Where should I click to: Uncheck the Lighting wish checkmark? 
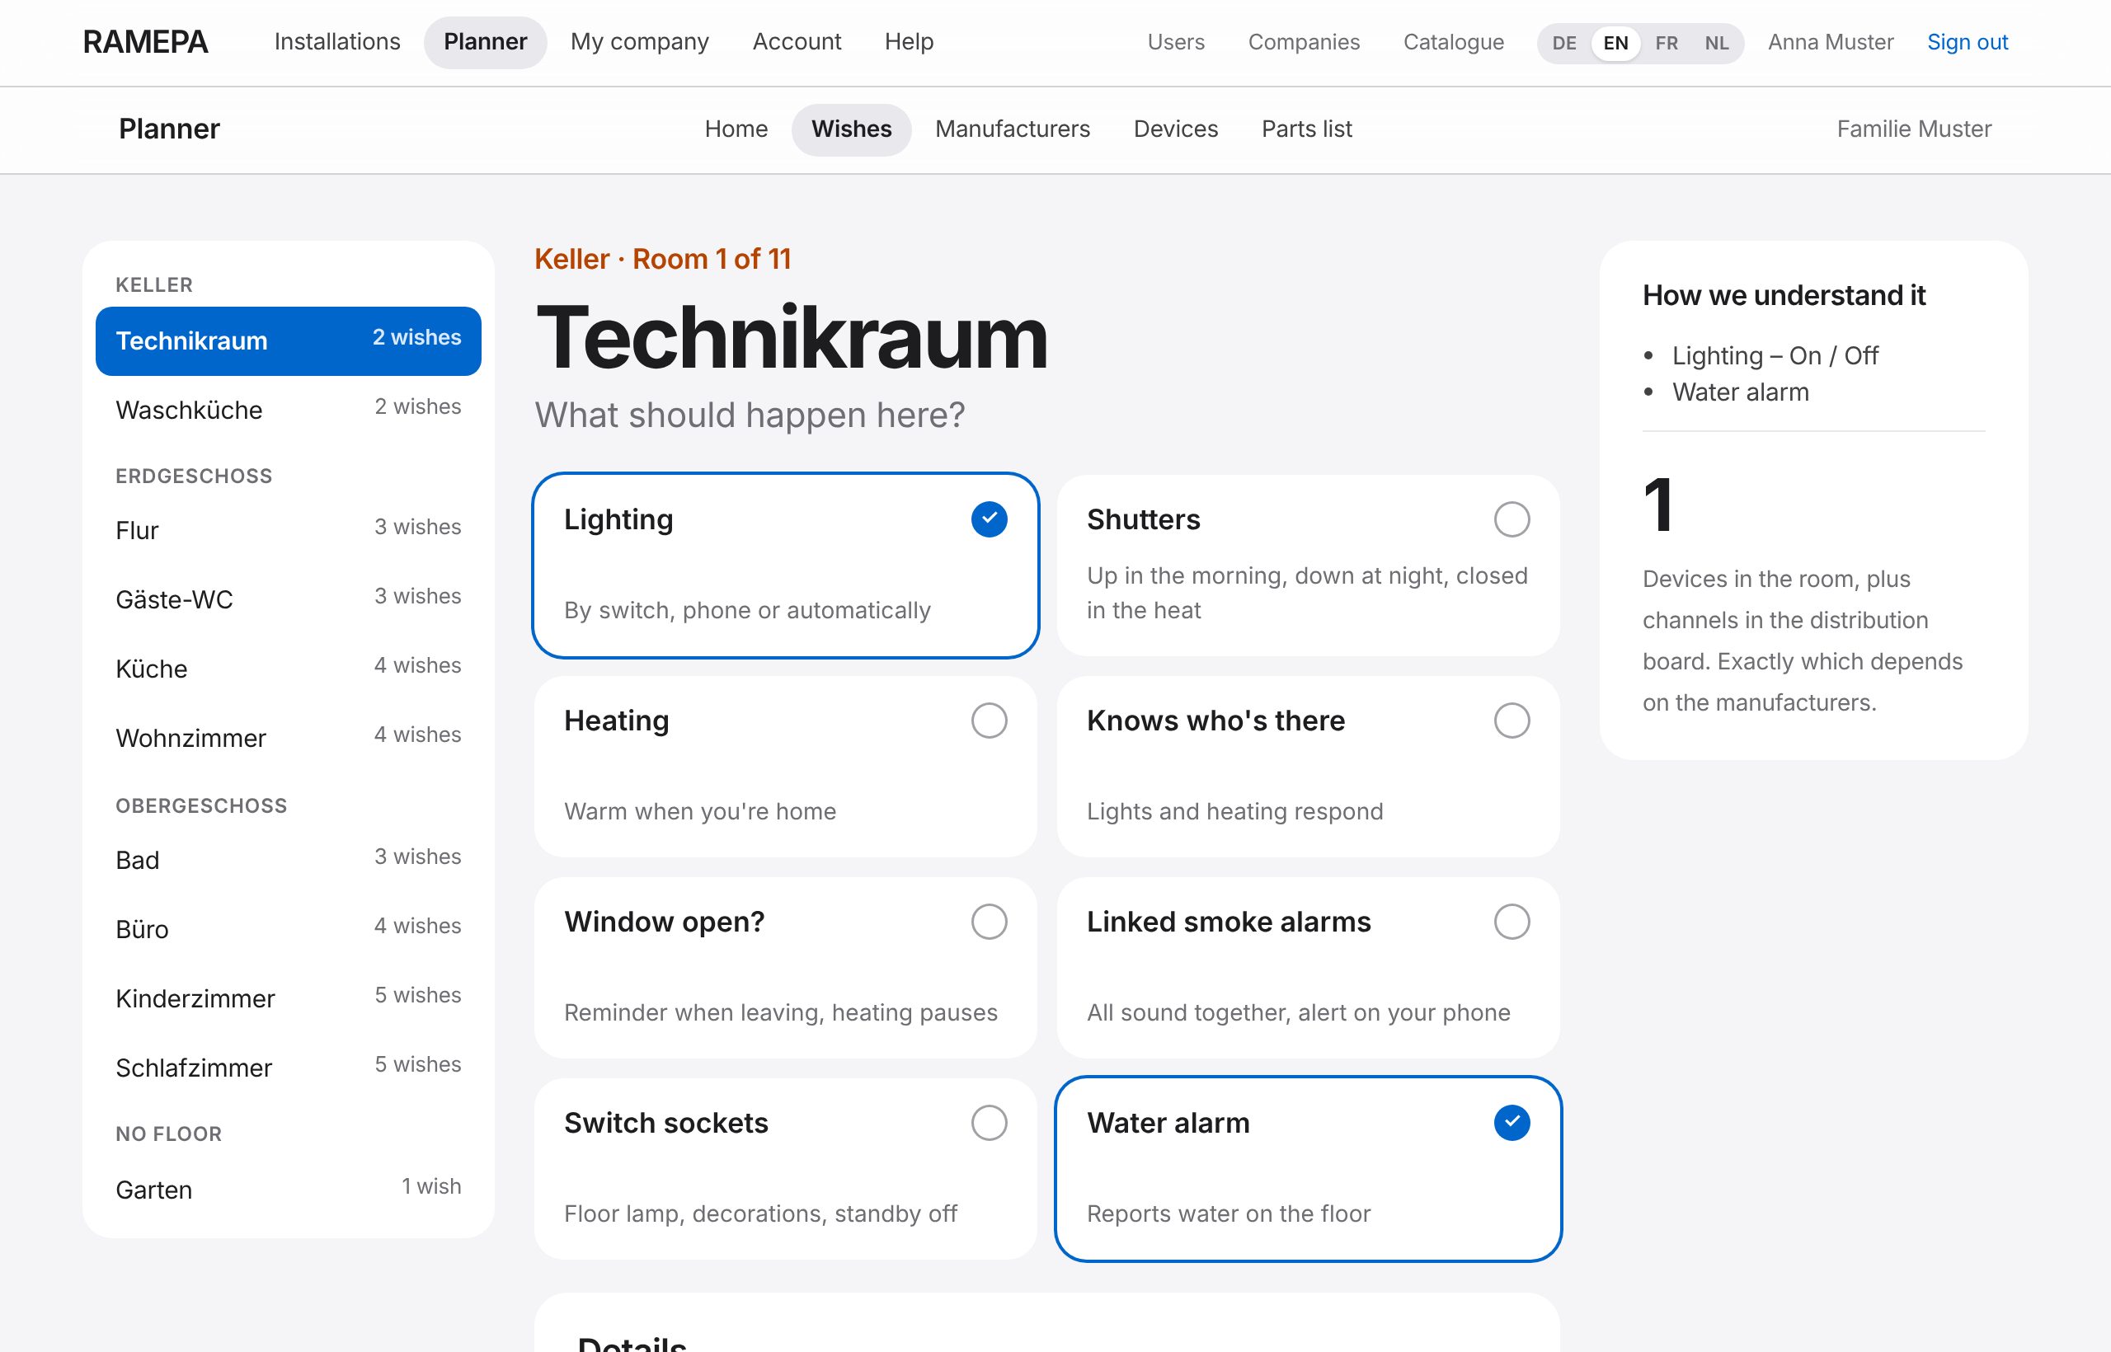(x=989, y=519)
